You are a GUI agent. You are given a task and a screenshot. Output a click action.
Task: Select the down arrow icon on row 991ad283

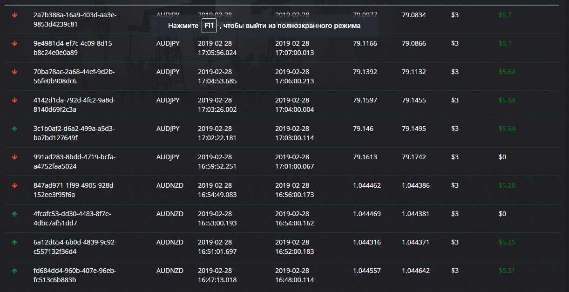[14, 157]
